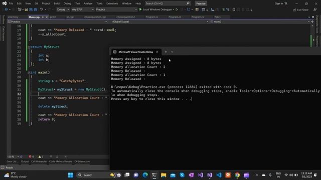Collapse the struct MyStruct block

coord(29,47)
